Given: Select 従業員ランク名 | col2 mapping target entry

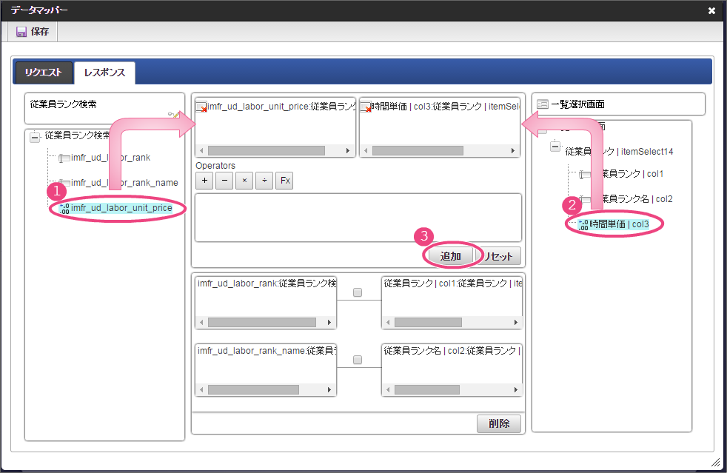Looking at the screenshot, I should coord(452,351).
